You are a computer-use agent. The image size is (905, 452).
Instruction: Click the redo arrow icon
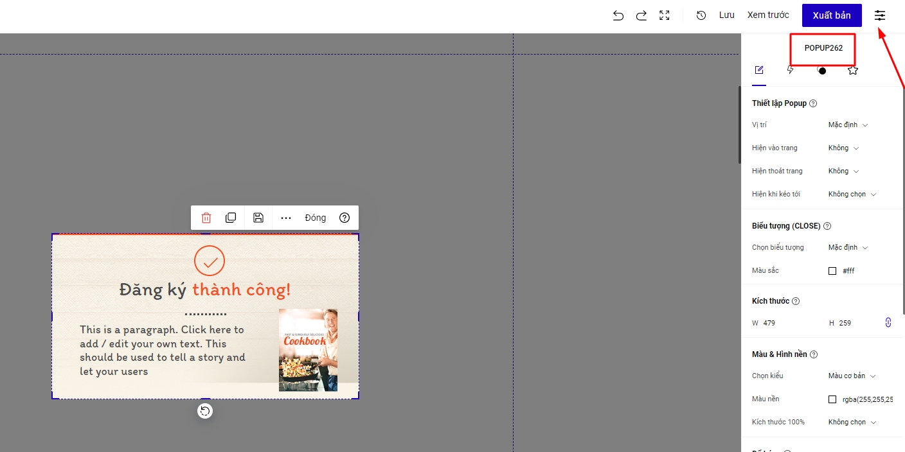(x=641, y=15)
